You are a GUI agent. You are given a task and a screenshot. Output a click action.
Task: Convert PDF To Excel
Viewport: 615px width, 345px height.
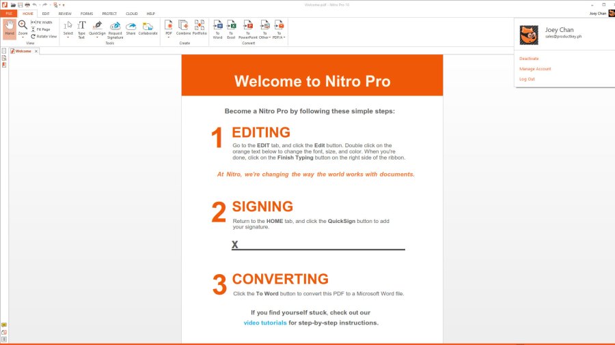point(232,29)
